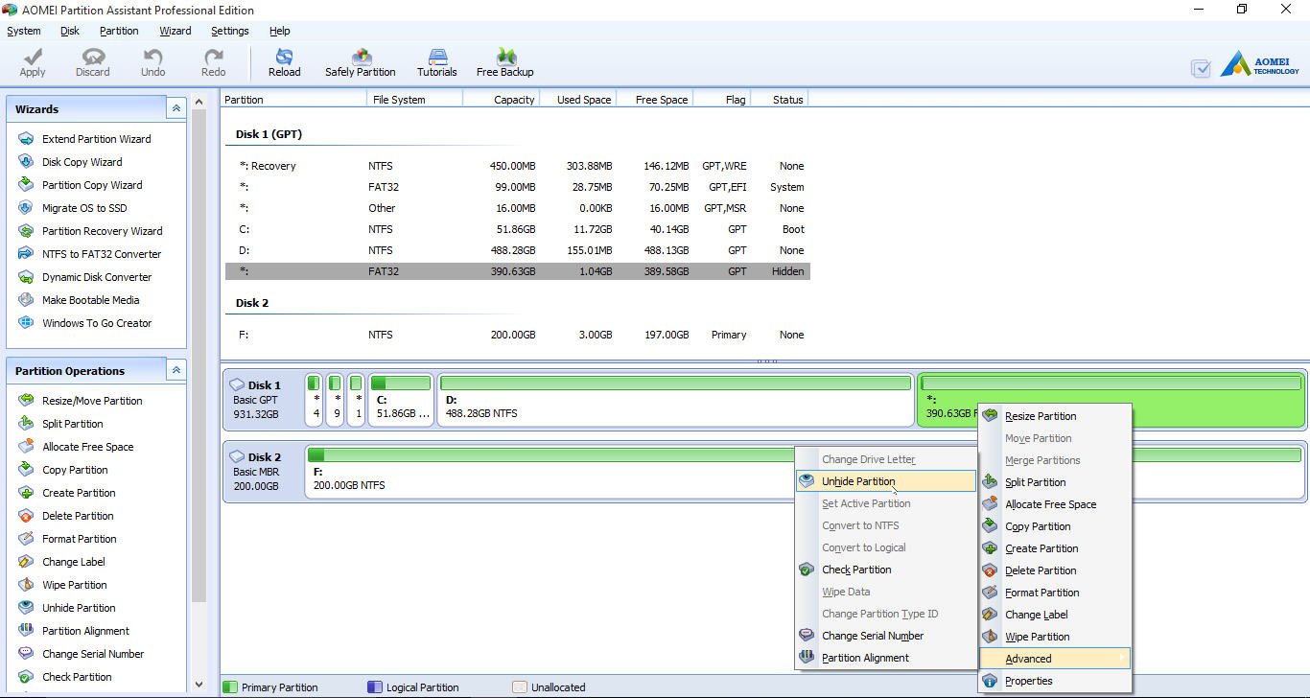This screenshot has width=1310, height=698.
Task: Select Wipe Partition in Partition Operations panel
Action: pyautogui.click(x=74, y=585)
